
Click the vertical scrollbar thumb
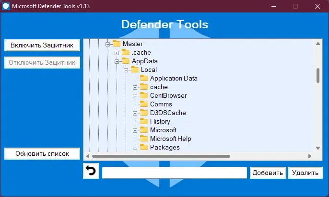[318, 76]
